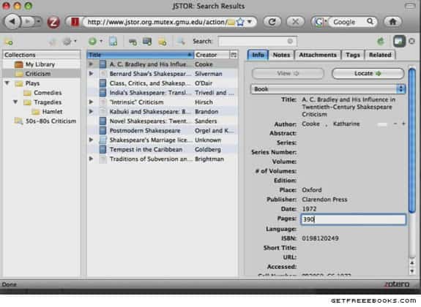This screenshot has height=307, width=421.
Task: Expand the 'Intrinsic' Criticism item
Action: click(x=91, y=102)
